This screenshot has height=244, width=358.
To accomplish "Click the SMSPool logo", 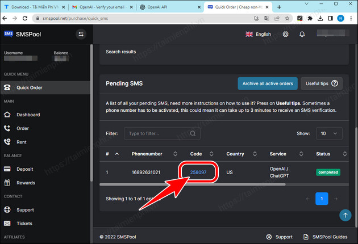I will [x=23, y=34].
